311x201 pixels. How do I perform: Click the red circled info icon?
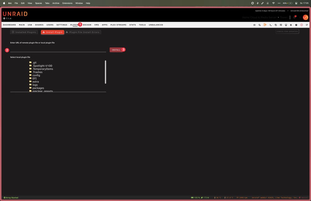301,25
